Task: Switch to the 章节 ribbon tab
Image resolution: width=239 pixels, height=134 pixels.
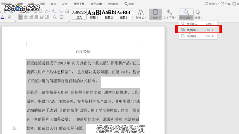Action: [53, 4]
